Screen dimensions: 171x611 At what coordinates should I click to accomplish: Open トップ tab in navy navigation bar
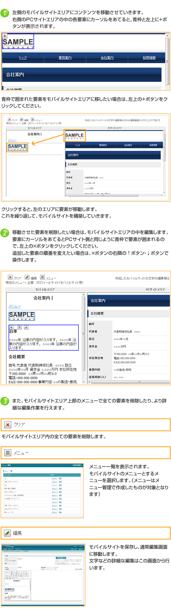pos(23,58)
